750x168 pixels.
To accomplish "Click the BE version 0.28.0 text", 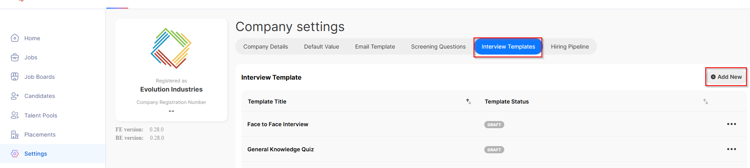I will point(140,138).
